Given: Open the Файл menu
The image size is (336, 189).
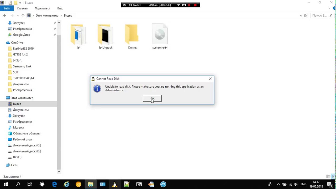Looking at the screenshot, I should pyautogui.click(x=7, y=8).
